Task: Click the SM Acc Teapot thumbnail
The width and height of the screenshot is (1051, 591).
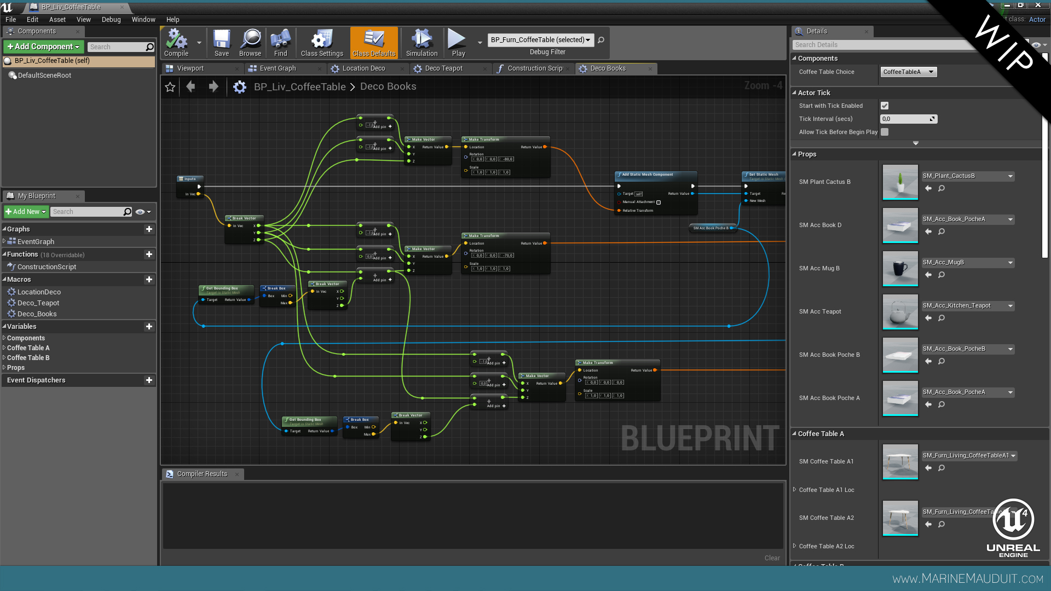Action: (x=900, y=312)
